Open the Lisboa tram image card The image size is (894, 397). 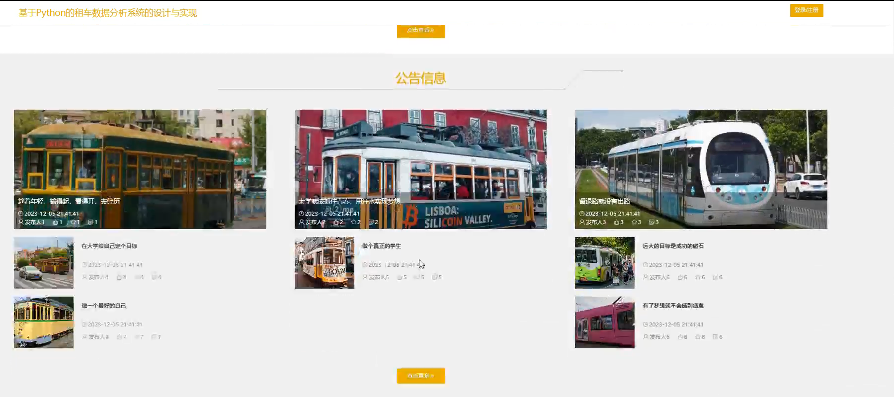point(420,159)
